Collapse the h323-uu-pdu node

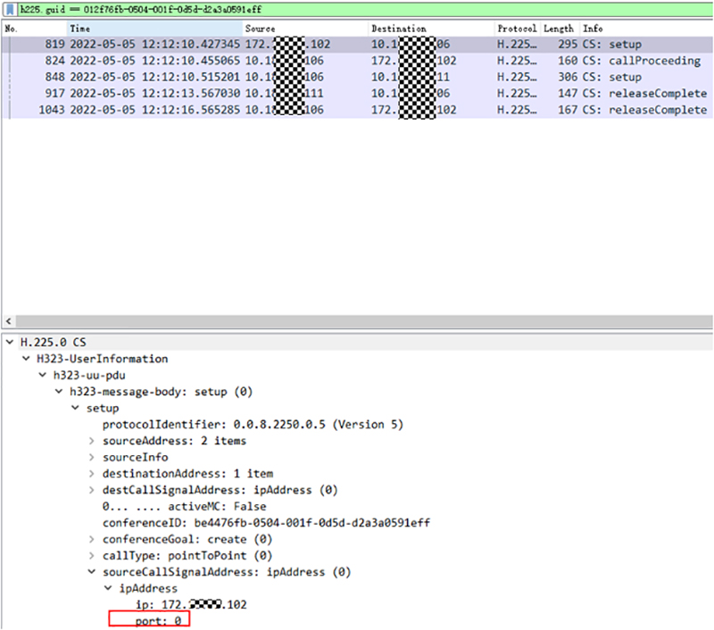[42, 375]
